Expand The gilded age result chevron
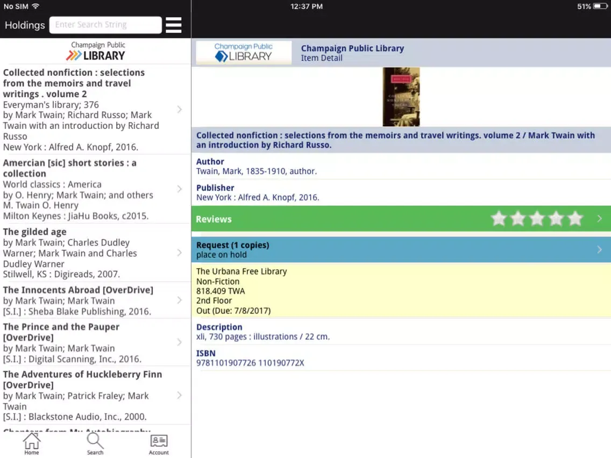 [x=179, y=253]
